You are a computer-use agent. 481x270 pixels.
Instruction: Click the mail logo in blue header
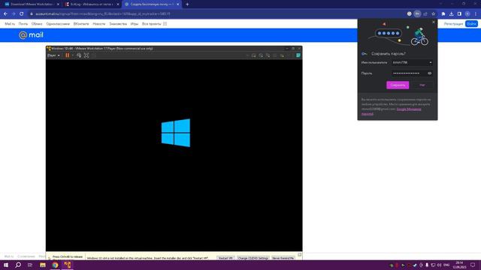click(31, 35)
